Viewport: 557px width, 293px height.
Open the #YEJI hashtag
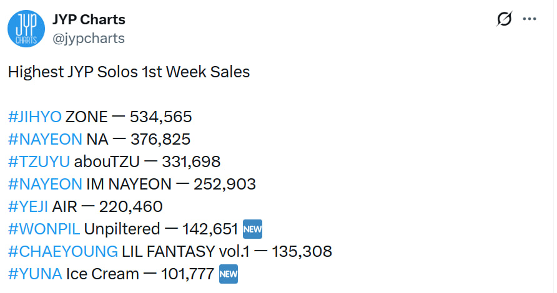click(x=28, y=206)
